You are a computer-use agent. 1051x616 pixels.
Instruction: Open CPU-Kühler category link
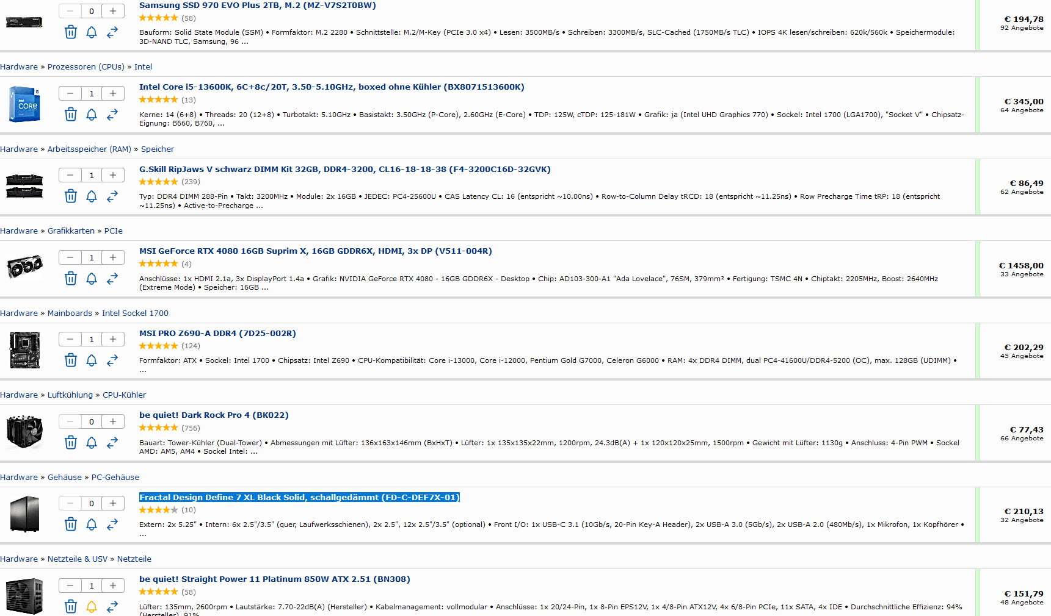125,395
